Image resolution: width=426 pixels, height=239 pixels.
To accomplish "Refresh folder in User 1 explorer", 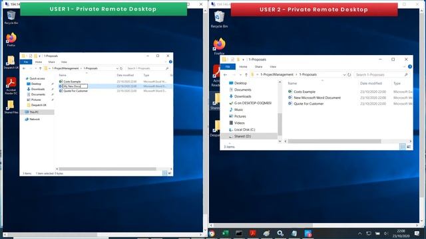I will pos(121,68).
